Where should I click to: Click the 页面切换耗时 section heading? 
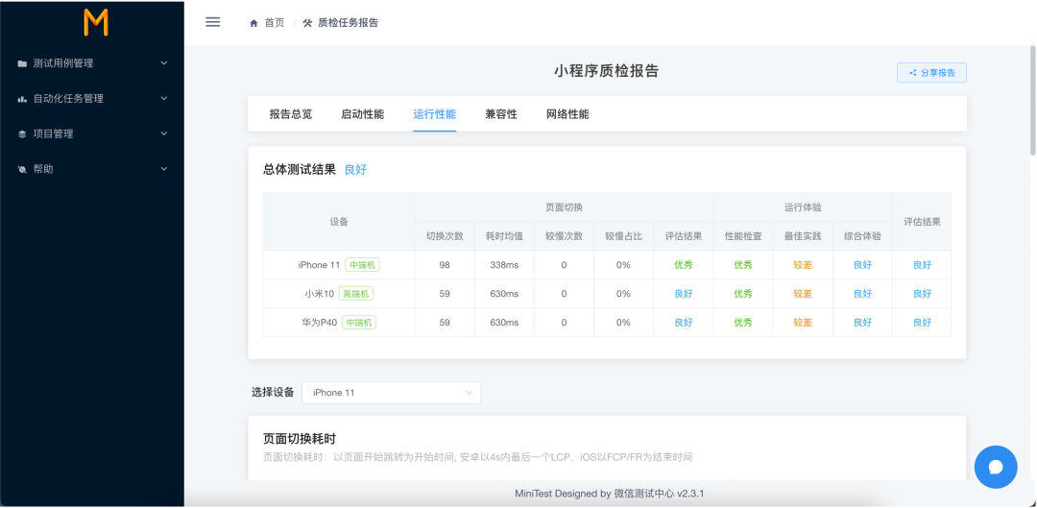[x=300, y=439]
